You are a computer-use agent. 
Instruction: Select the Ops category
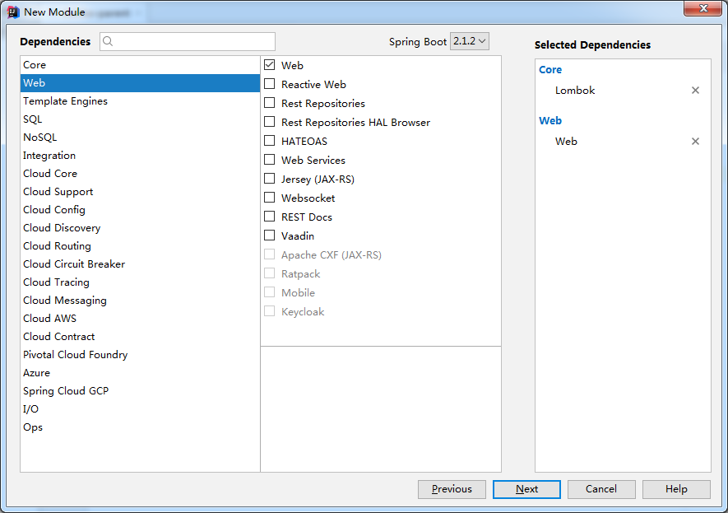click(x=140, y=427)
